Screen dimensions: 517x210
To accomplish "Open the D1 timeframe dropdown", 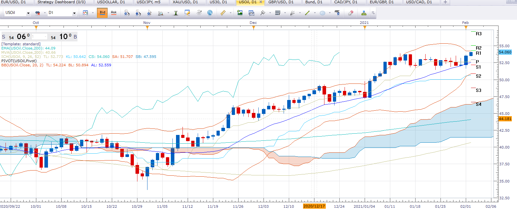I will pyautogui.click(x=74, y=13).
